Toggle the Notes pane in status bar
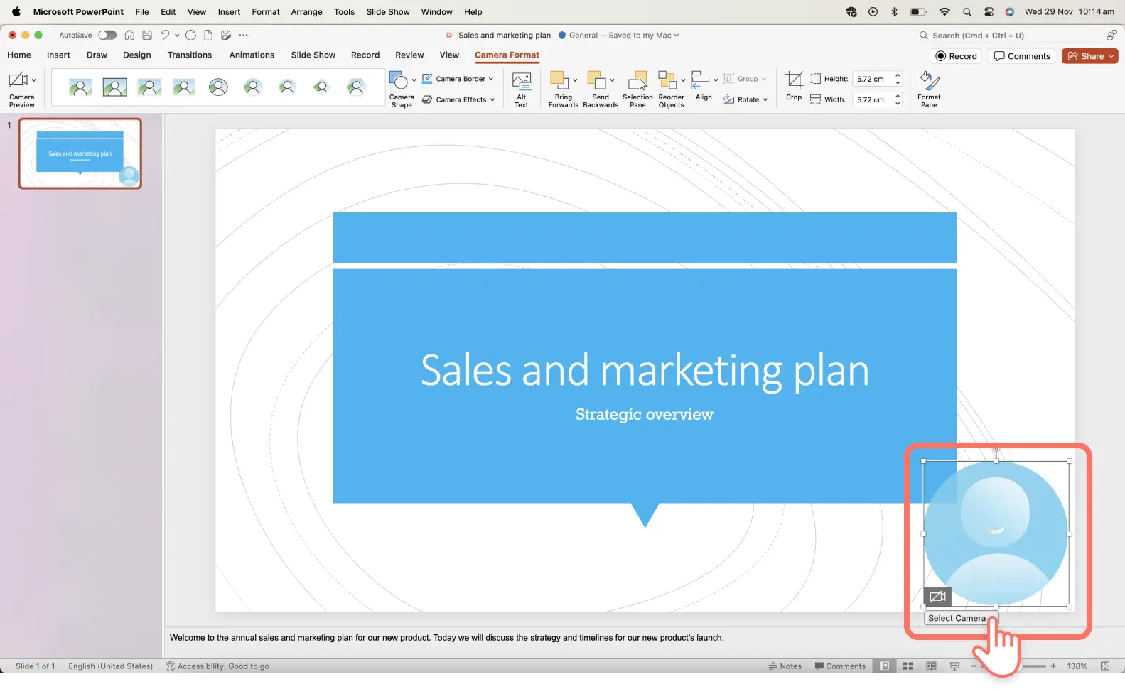Image resolution: width=1125 pixels, height=689 pixels. (x=785, y=666)
